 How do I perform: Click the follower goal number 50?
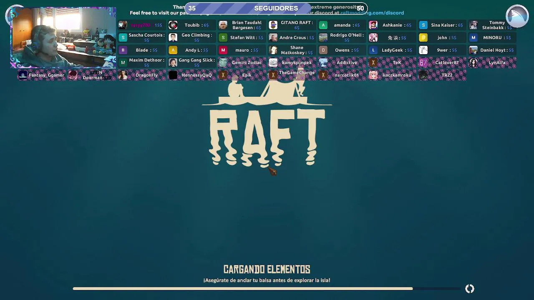click(360, 8)
